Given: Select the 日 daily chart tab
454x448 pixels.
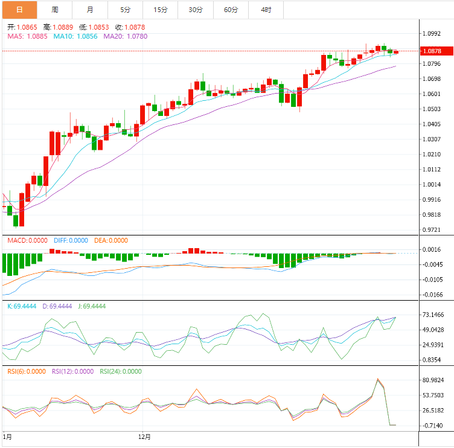Looking at the screenshot, I should [19, 10].
